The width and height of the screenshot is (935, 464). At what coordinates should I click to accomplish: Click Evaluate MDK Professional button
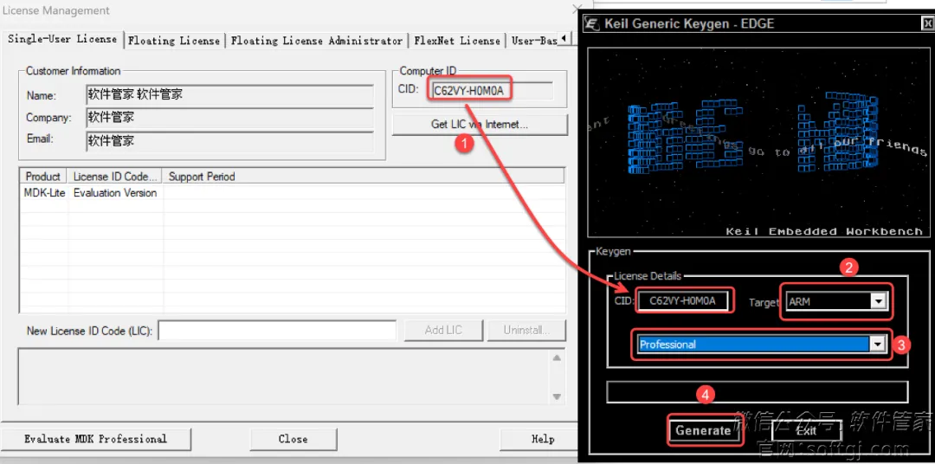pyautogui.click(x=95, y=439)
